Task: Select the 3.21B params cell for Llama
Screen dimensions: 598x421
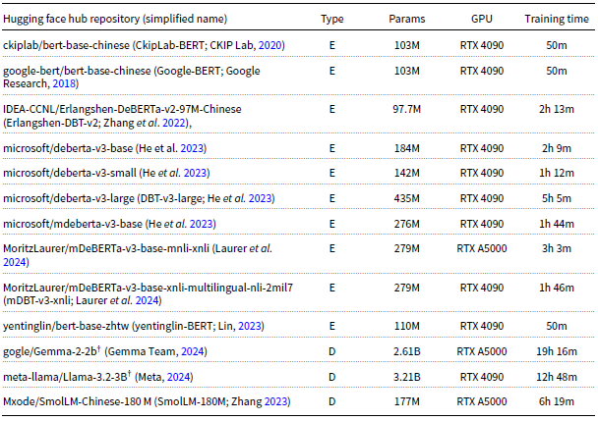Action: point(406,377)
